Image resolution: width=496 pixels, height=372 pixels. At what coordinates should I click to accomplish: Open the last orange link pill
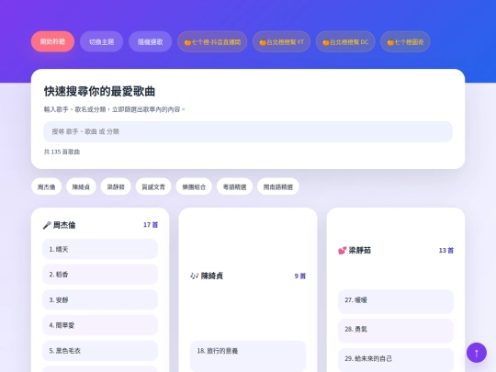coord(405,41)
